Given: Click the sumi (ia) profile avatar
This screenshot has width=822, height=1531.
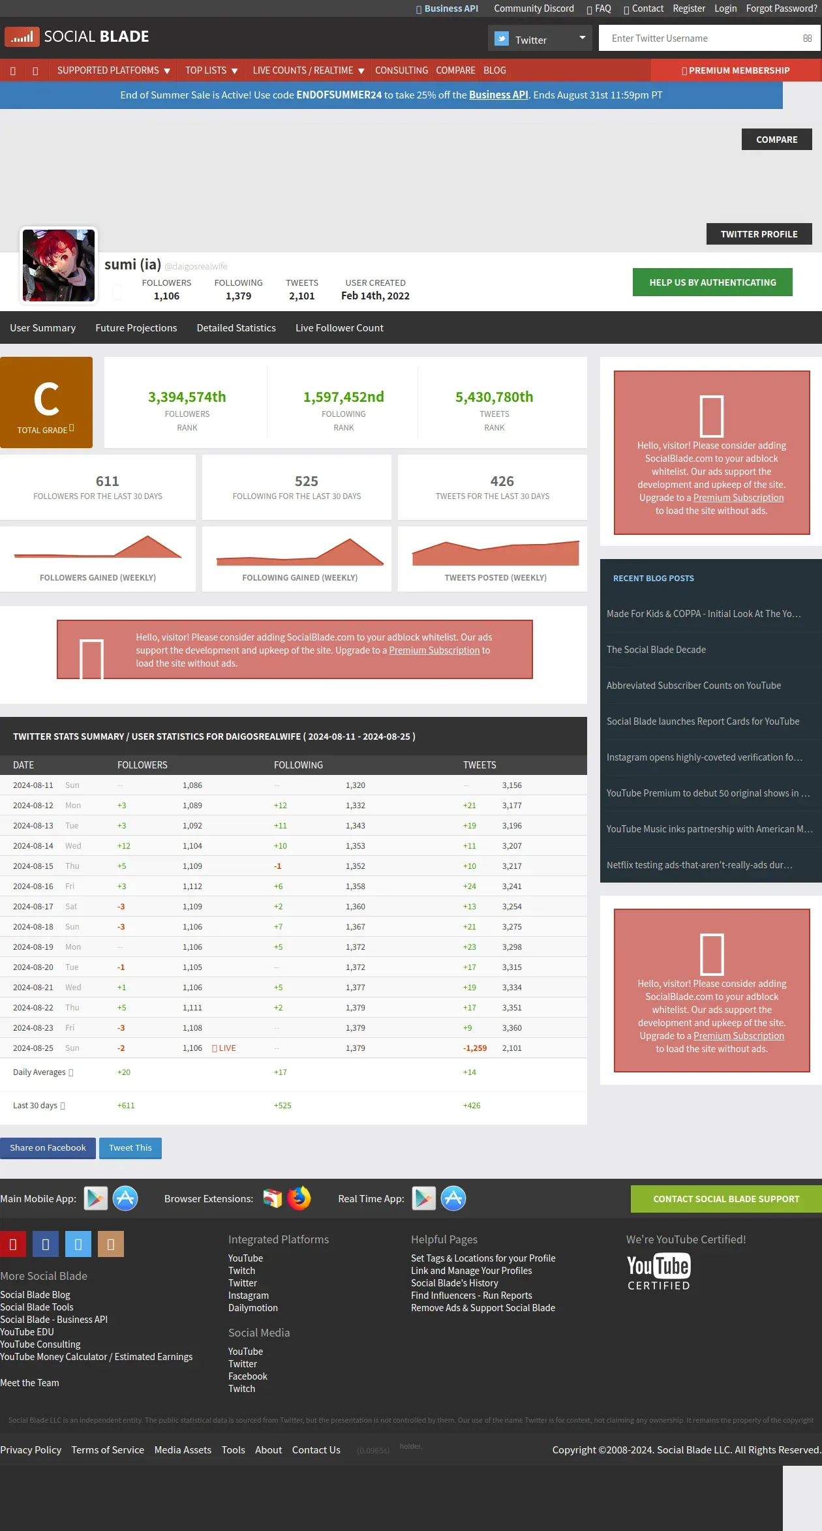Looking at the screenshot, I should (59, 265).
